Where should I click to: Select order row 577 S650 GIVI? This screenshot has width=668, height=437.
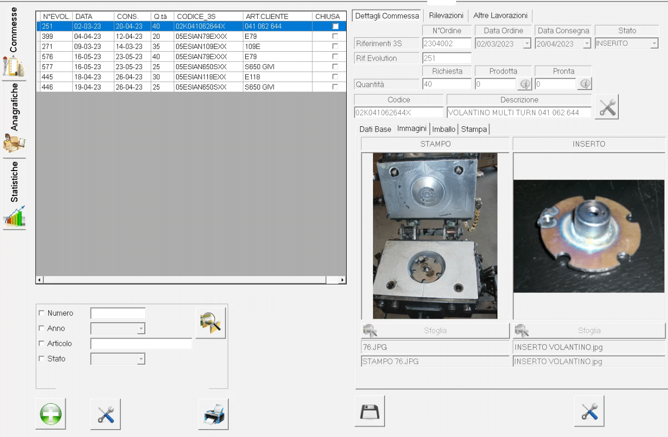coord(189,67)
